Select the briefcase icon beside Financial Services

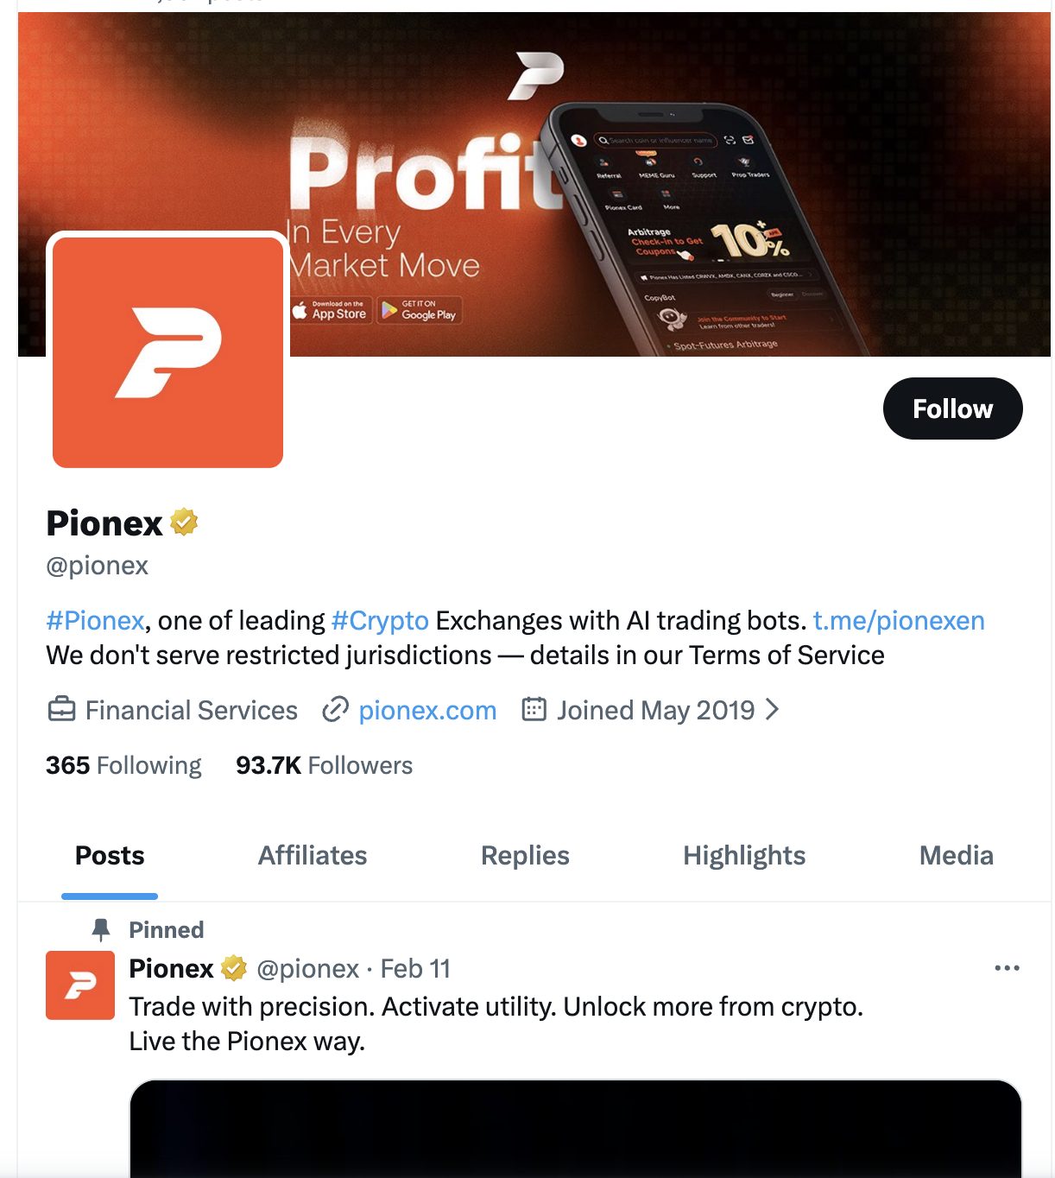coord(60,710)
